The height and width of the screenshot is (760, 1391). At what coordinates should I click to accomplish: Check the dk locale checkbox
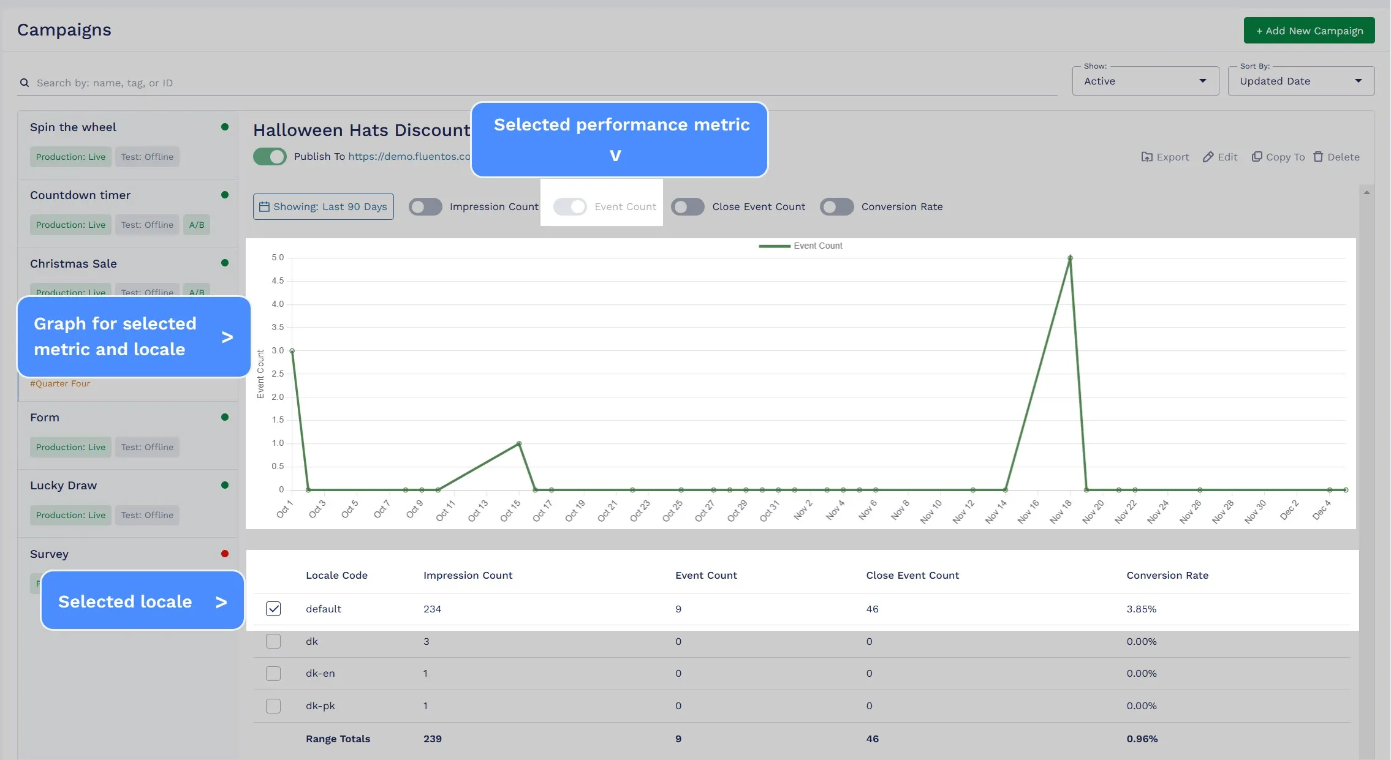tap(273, 641)
